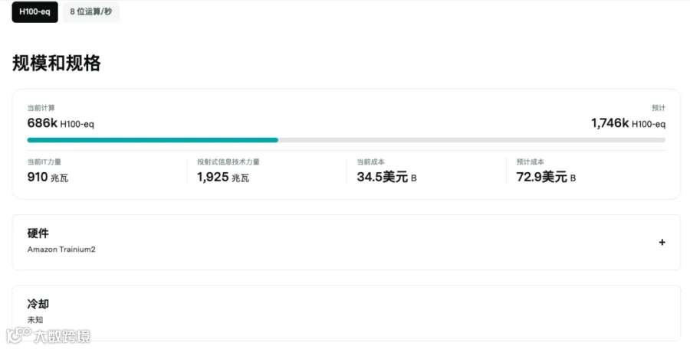This screenshot has height=349, width=690.
Task: Select the H100-eq unit toggle
Action: pyautogui.click(x=34, y=12)
